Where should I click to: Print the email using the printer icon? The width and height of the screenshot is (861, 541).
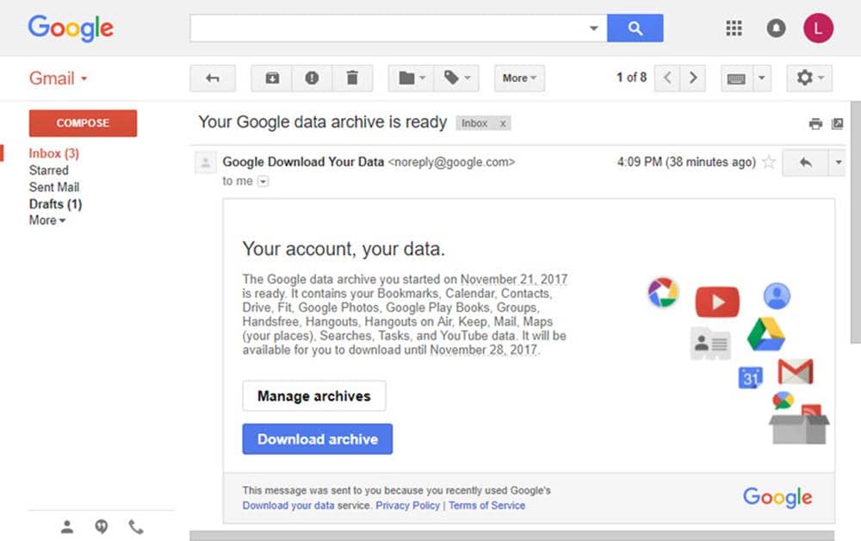coord(815,123)
